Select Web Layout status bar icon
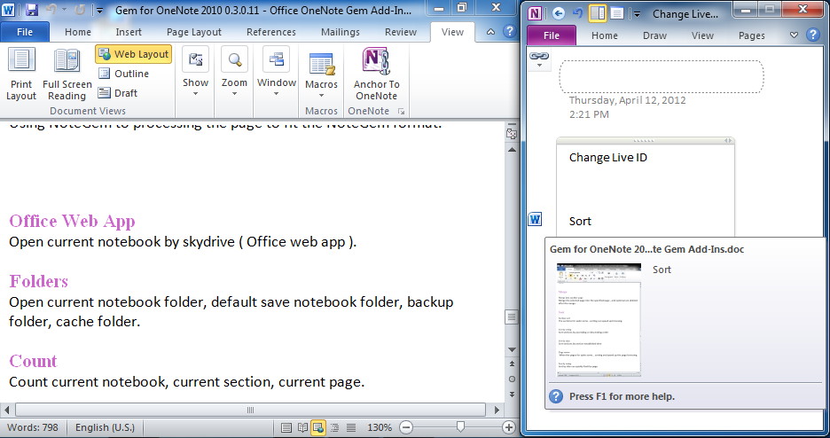The image size is (830, 438). click(318, 427)
